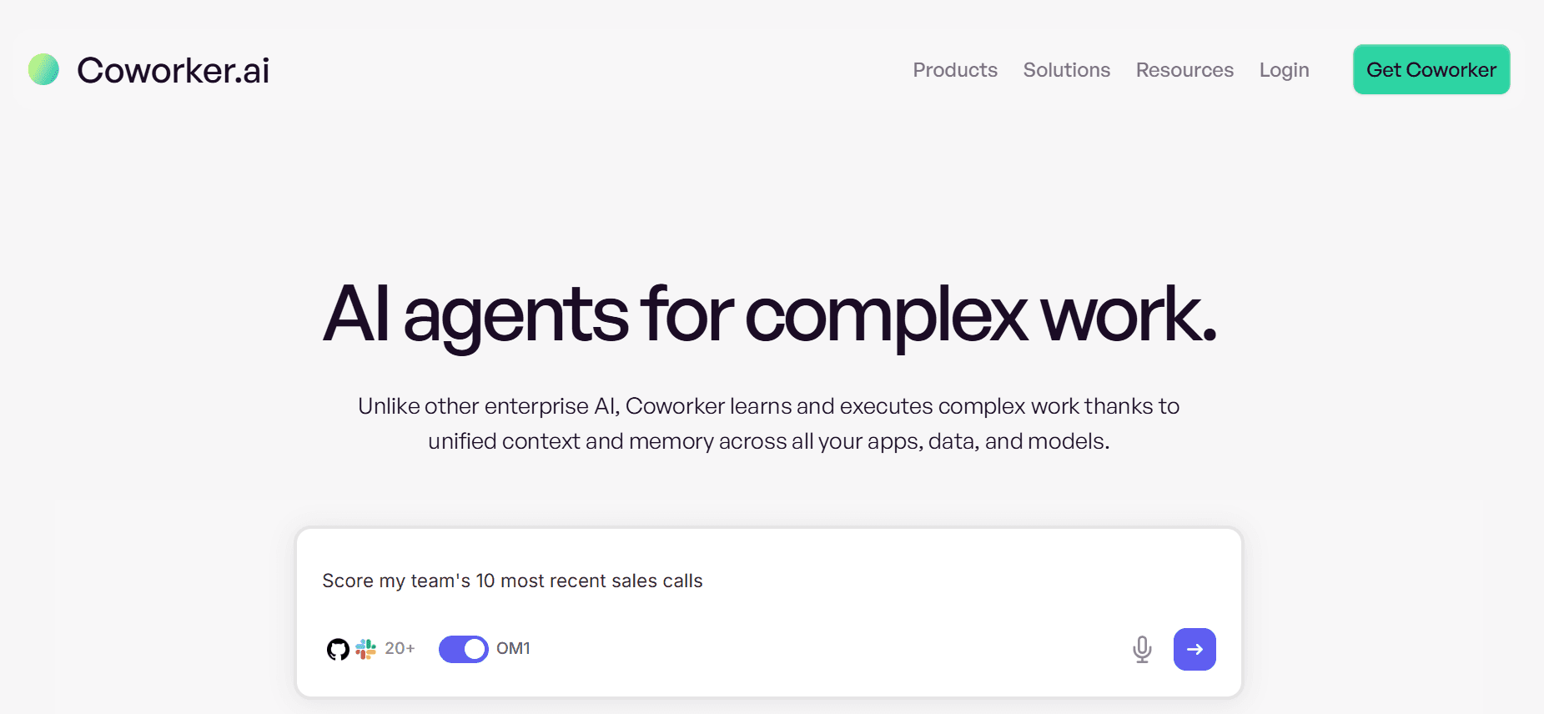The image size is (1544, 714).
Task: Click the Slack integration icon
Action: [365, 649]
